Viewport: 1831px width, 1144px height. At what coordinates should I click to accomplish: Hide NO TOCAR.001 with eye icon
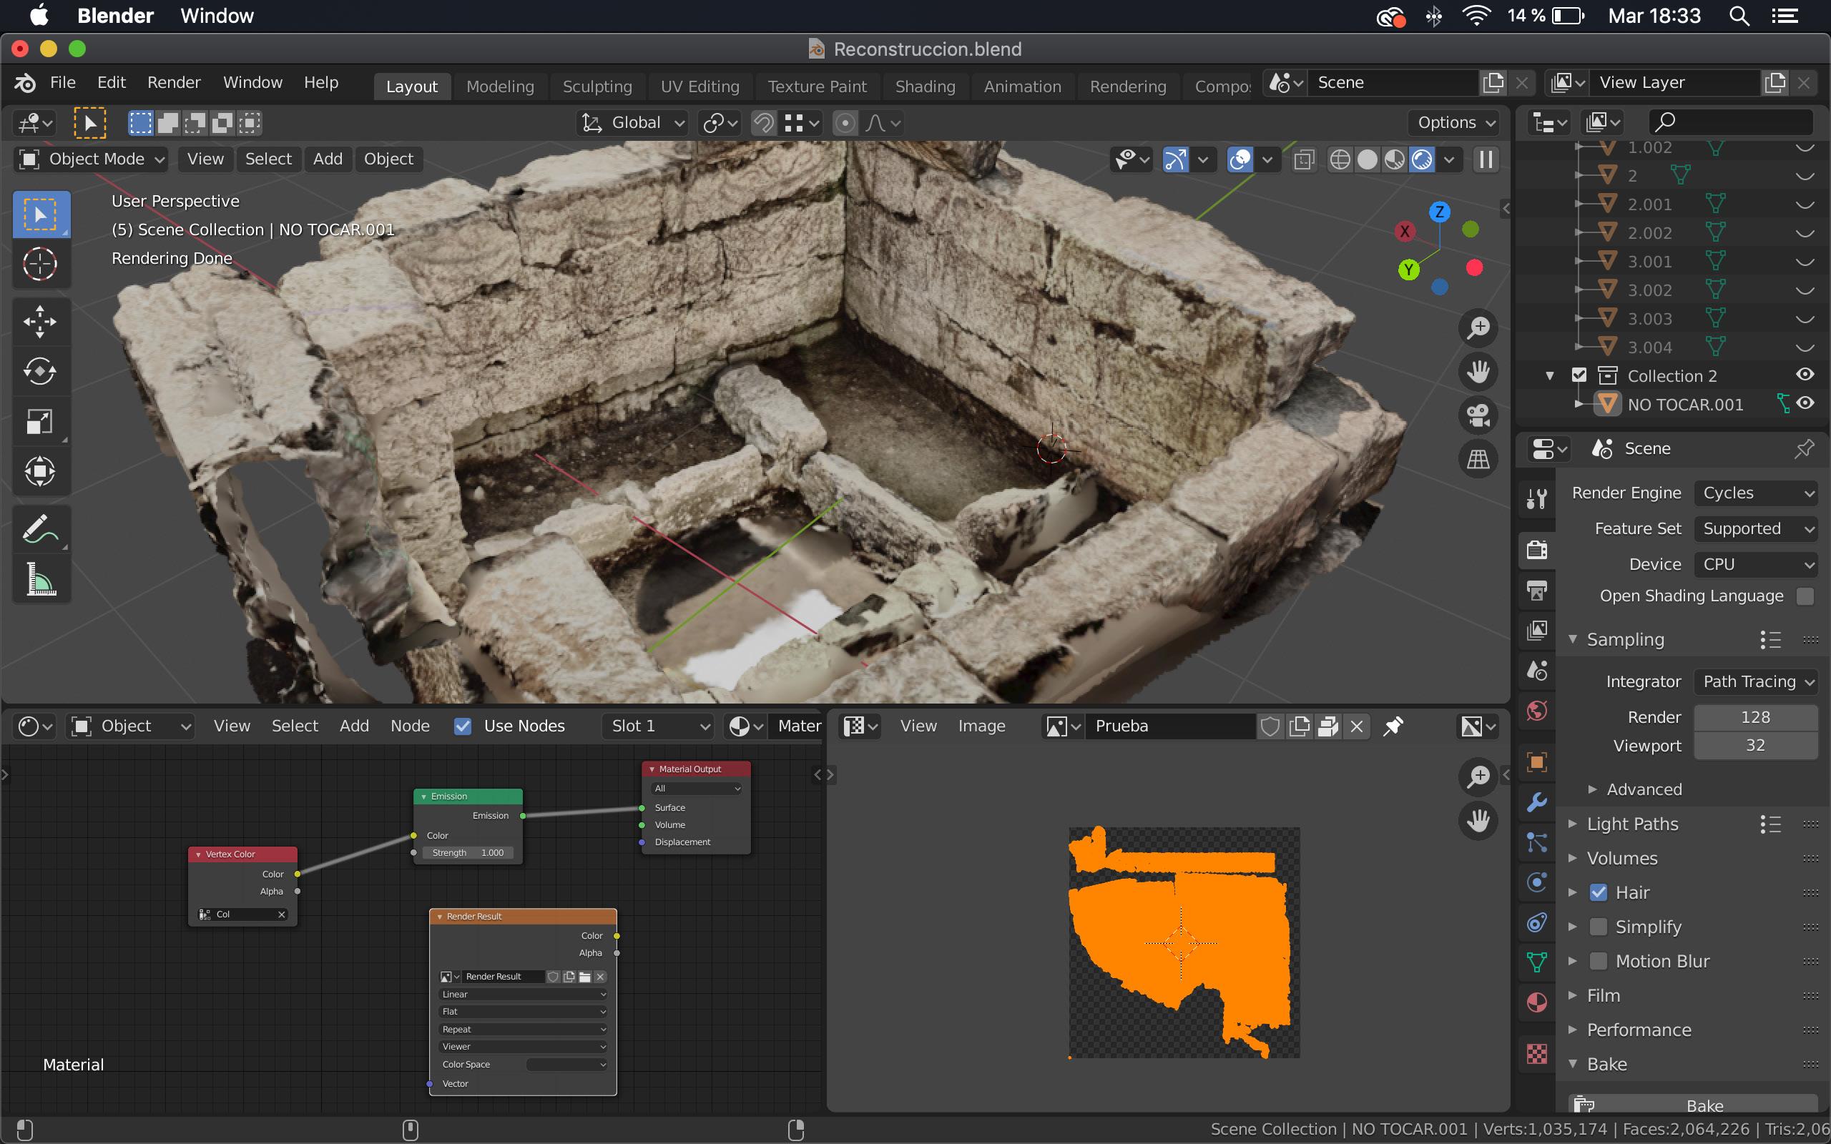point(1805,403)
